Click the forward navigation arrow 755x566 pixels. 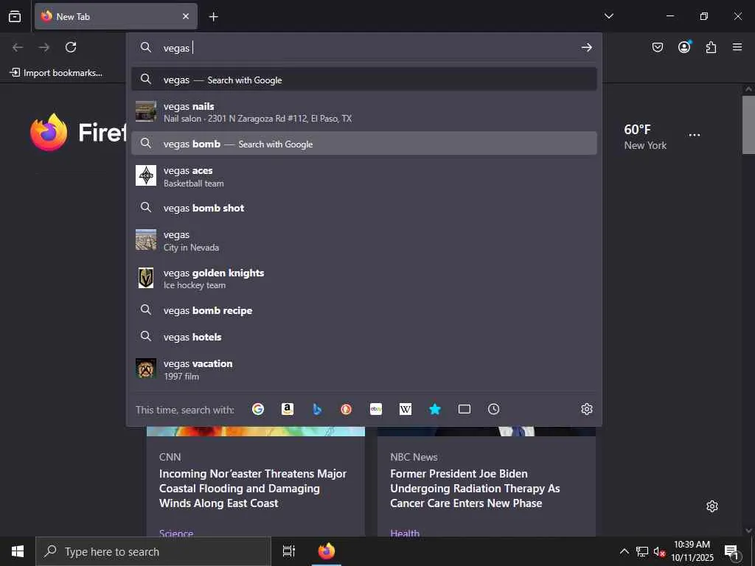point(44,47)
